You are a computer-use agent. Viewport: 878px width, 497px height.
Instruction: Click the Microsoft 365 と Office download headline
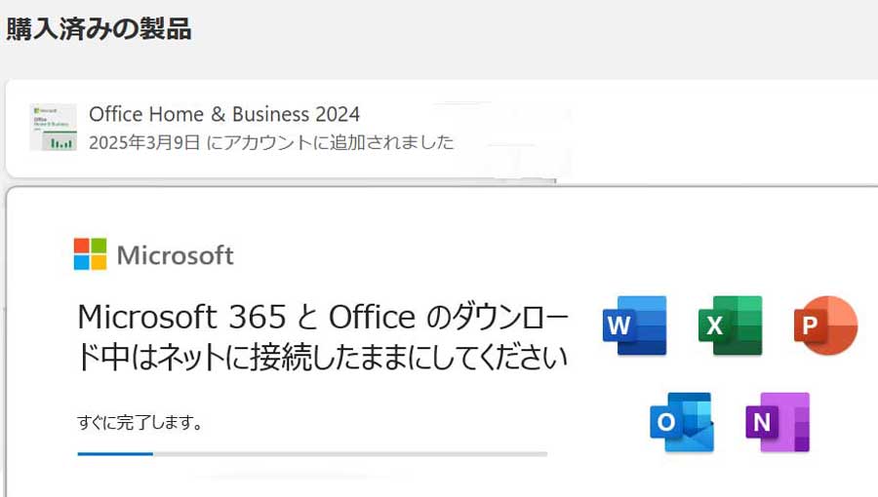[x=323, y=337]
